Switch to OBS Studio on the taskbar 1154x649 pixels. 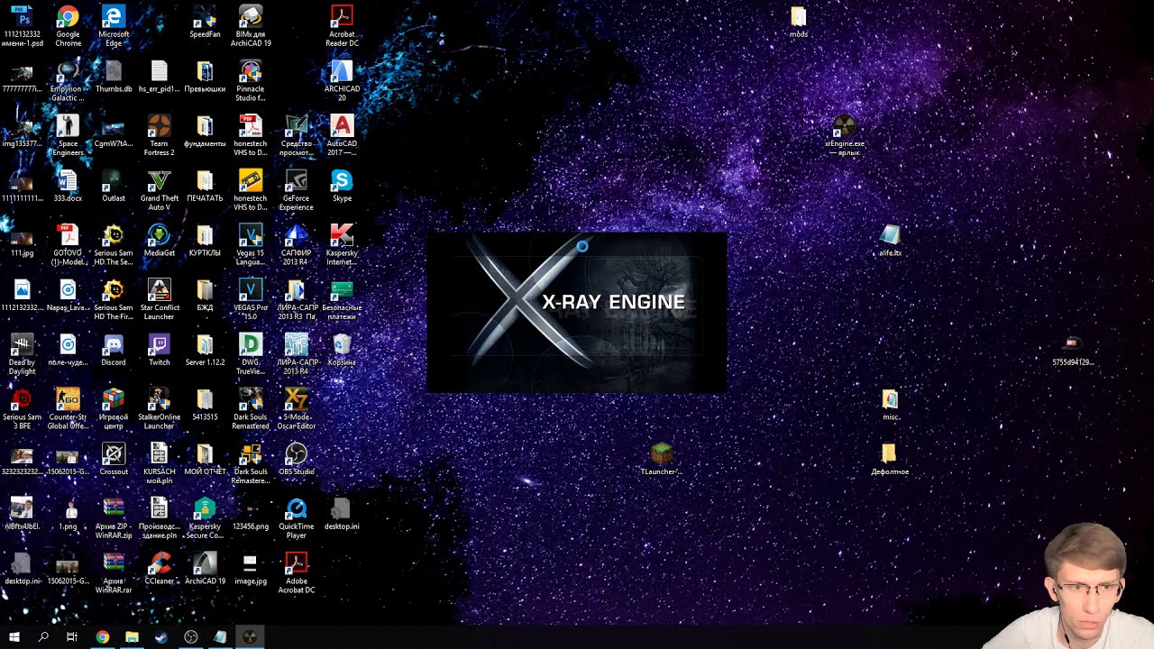[x=190, y=636]
